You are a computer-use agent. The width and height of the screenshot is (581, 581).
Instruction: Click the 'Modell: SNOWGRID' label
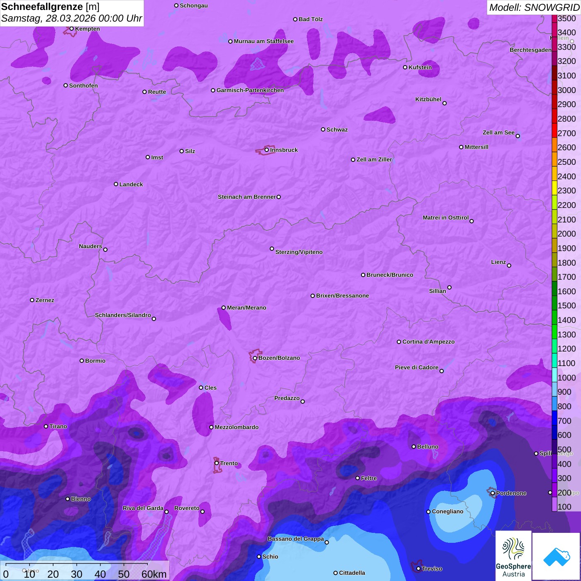click(x=534, y=7)
